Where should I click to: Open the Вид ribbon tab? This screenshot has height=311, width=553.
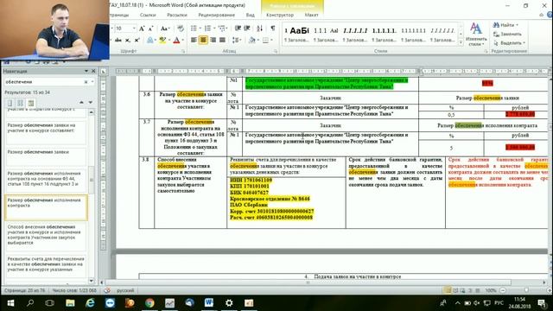(250, 16)
